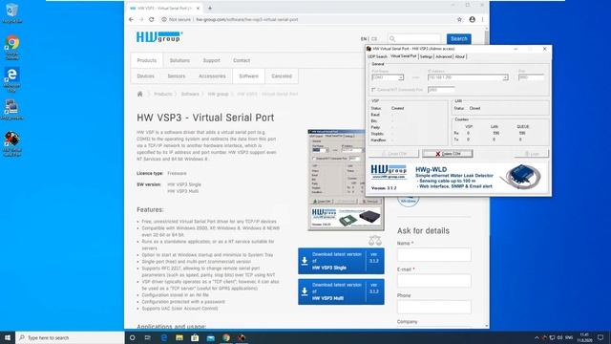Select the Accessories sub-tab
The image size is (611, 344).
pyautogui.click(x=212, y=76)
